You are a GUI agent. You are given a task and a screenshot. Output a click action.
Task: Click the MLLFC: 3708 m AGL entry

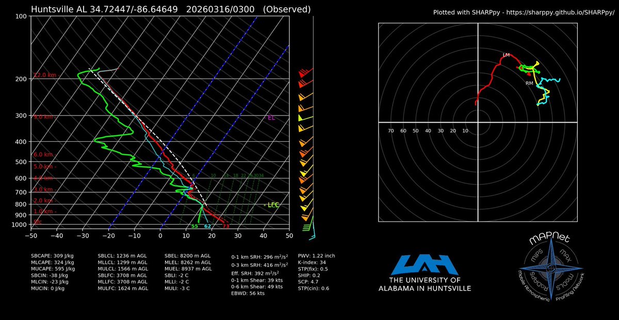pos(123,282)
